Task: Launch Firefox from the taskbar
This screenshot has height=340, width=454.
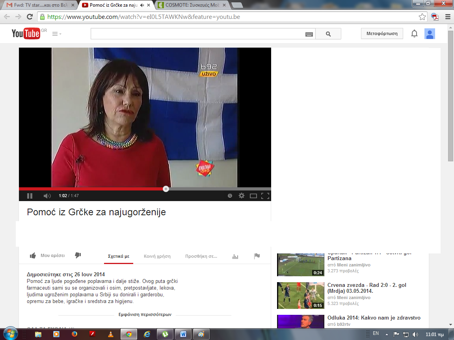Action: click(74, 334)
